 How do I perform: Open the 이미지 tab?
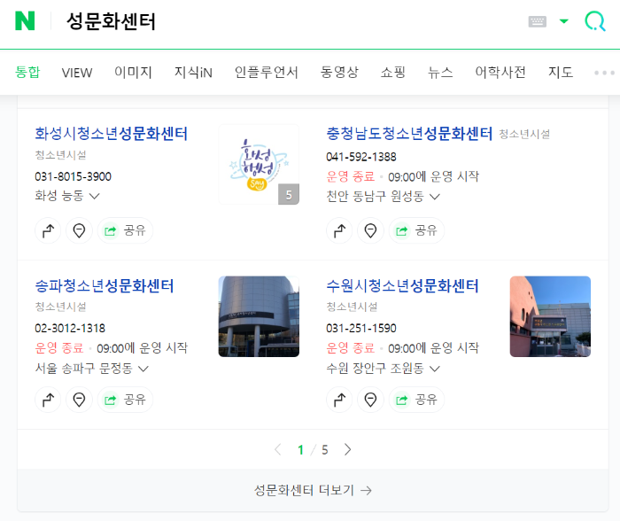(x=133, y=72)
